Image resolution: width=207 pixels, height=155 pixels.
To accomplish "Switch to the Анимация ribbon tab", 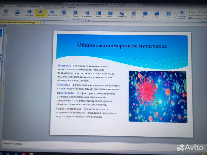I will click(x=21, y=6).
